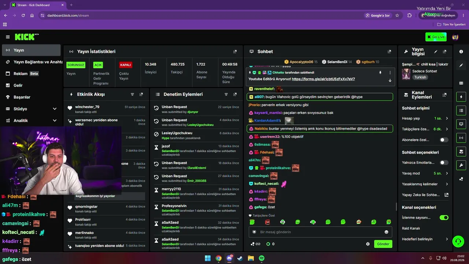Open Apocalypto06 in the chat leaderboard
The image size is (469, 264).
pyautogui.click(x=301, y=62)
